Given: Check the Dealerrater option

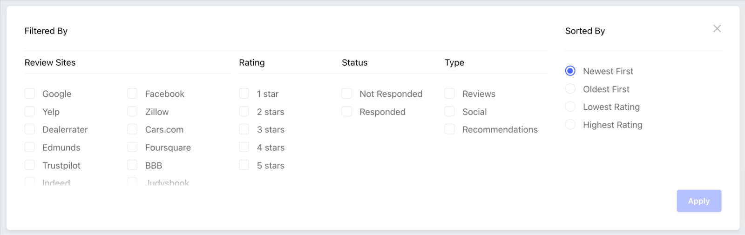Looking at the screenshot, I should pos(30,129).
